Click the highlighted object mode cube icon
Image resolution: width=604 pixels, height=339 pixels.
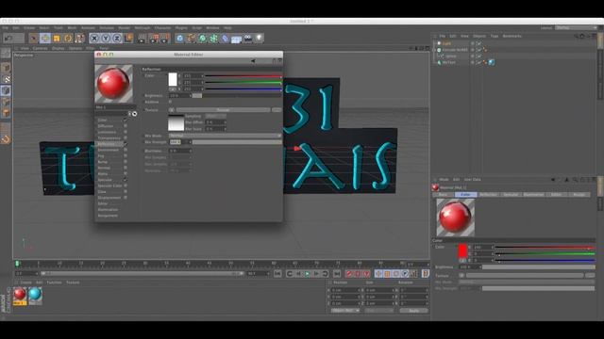[6, 90]
